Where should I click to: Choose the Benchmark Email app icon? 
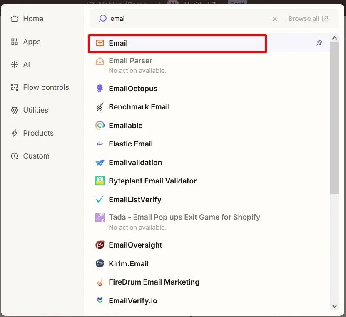tap(100, 107)
